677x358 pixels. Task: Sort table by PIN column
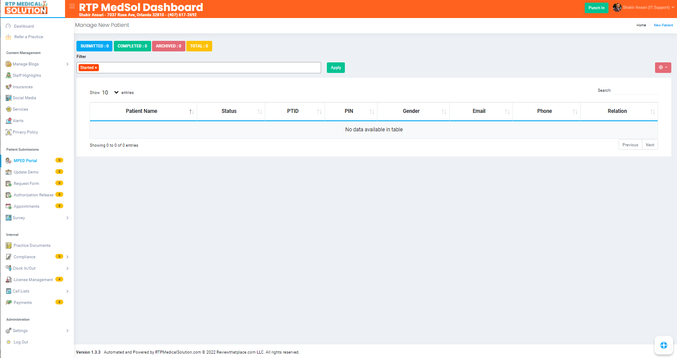(351, 111)
